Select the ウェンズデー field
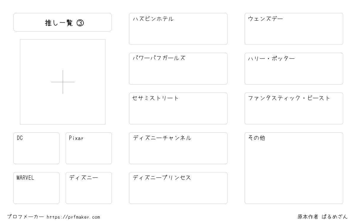The image size is (355, 221). click(x=294, y=29)
